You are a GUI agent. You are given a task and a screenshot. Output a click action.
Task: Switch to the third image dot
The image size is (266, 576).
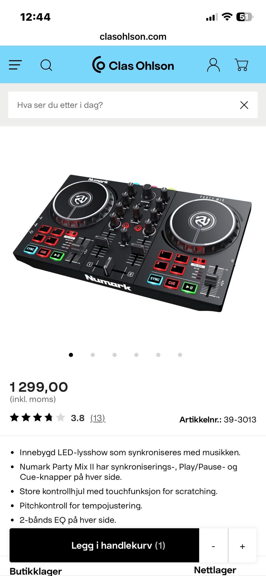pos(115,355)
